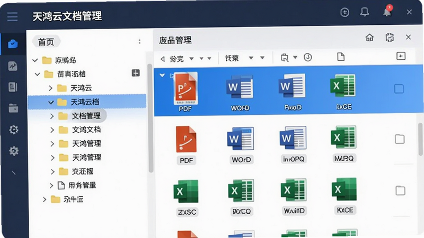Viewport: 424px width, 238px height.
Task: Open the second-row WOrD file icon
Action: tap(241, 138)
